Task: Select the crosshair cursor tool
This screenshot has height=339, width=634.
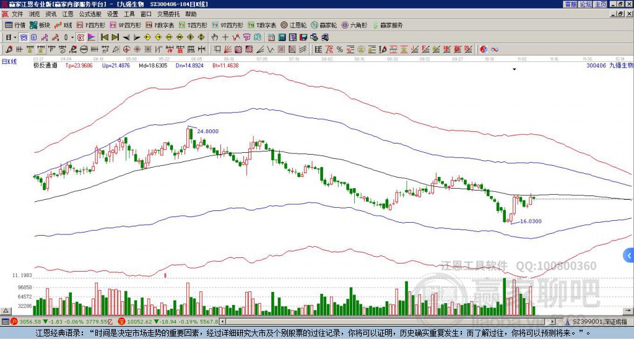Action: (x=225, y=38)
